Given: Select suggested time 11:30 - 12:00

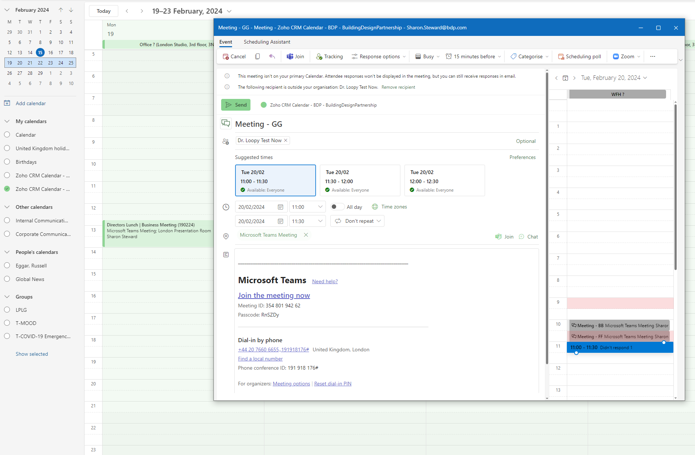Looking at the screenshot, I should (360, 181).
